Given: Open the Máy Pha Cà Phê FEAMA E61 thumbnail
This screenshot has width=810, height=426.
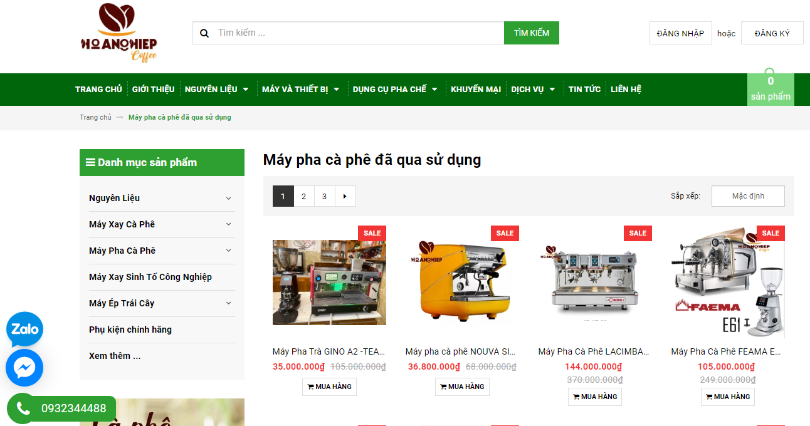Looking at the screenshot, I should [727, 282].
